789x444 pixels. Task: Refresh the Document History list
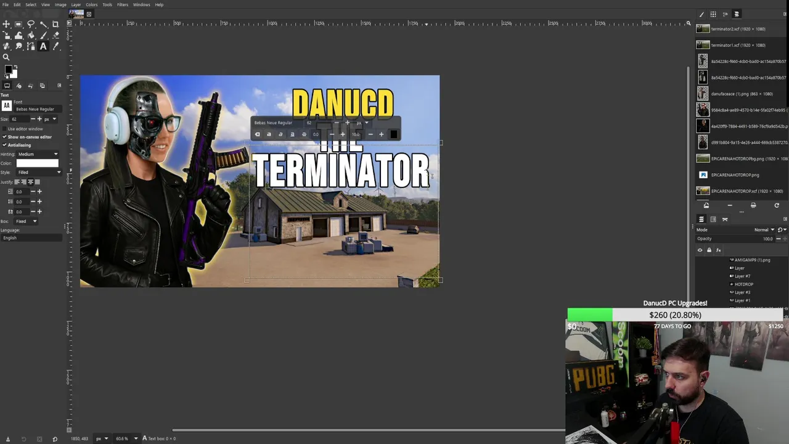tap(777, 205)
